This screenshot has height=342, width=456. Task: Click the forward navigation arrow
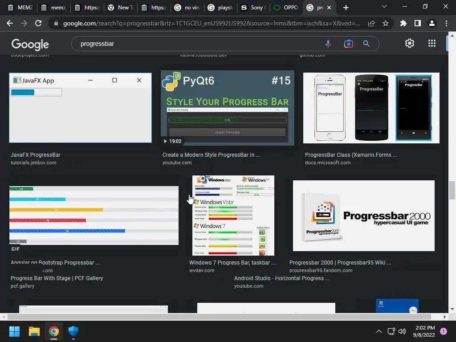pyautogui.click(x=24, y=23)
